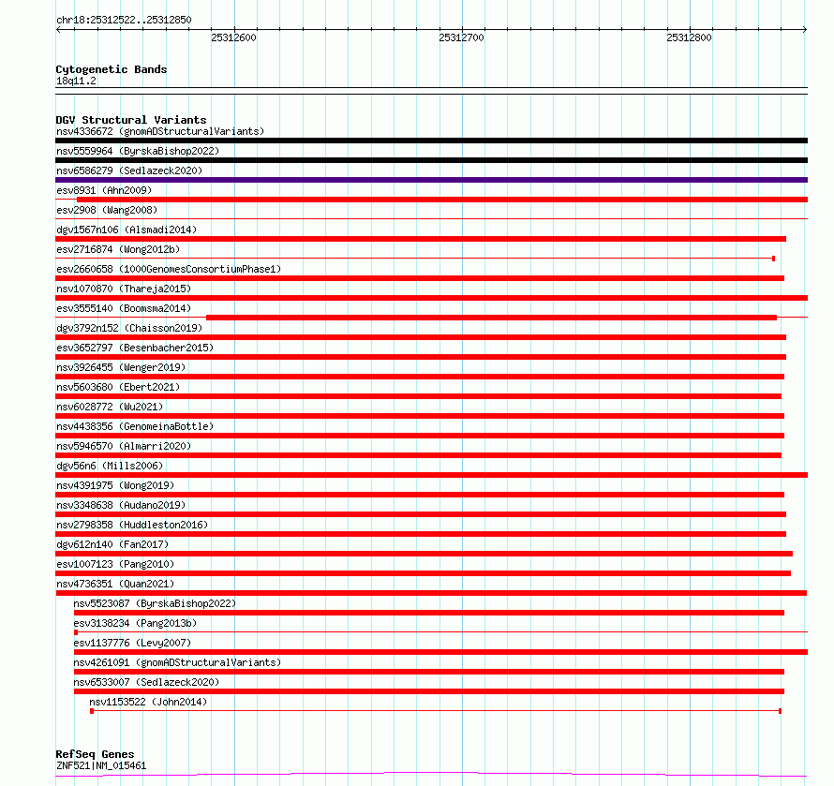Click the magenta ZNF521 gene line
Viewport: 834px width, 786px height.
tap(431, 774)
